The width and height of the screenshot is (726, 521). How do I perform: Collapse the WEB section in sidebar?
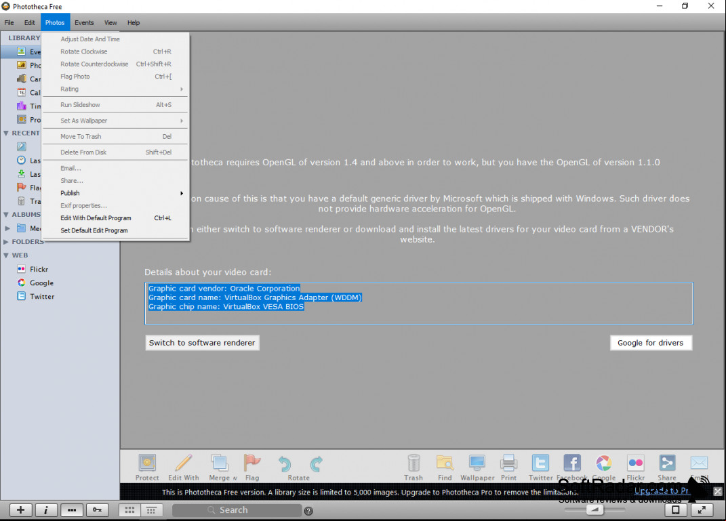[6, 255]
